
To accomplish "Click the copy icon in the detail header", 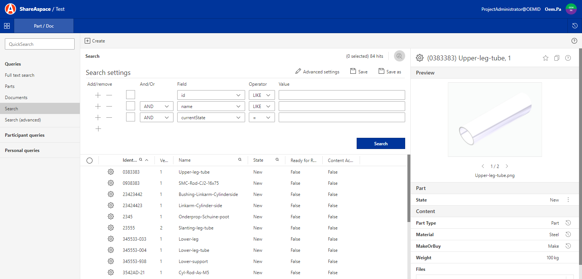I will pos(557,58).
